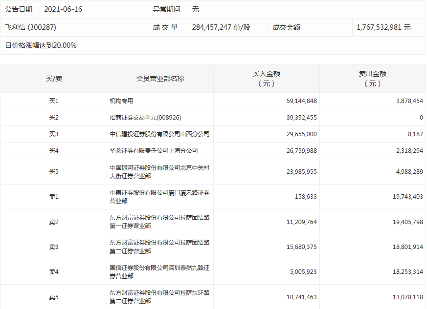
Task: Click sell amount 18,801,914
Action: point(407,247)
